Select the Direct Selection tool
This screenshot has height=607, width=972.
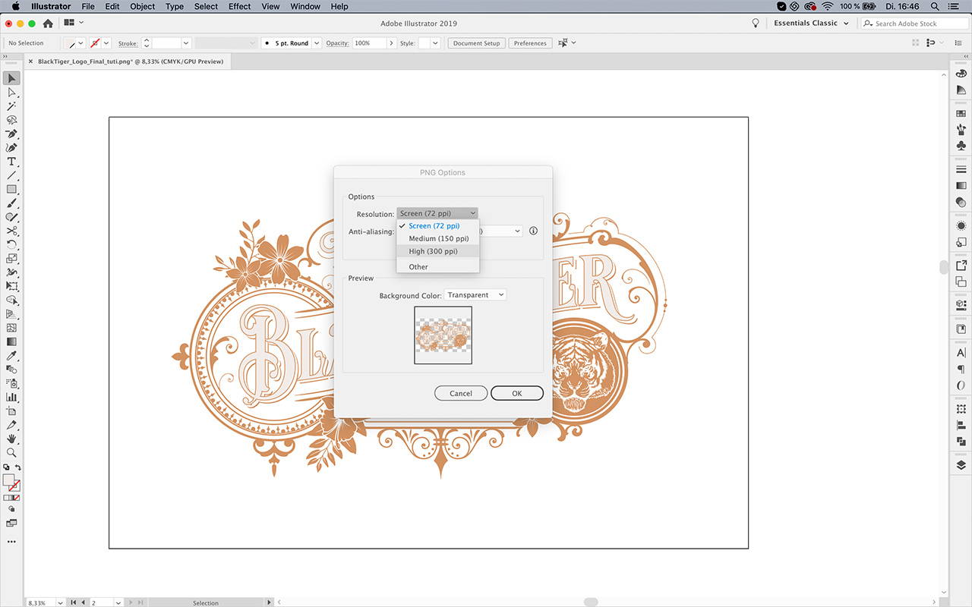(11, 93)
